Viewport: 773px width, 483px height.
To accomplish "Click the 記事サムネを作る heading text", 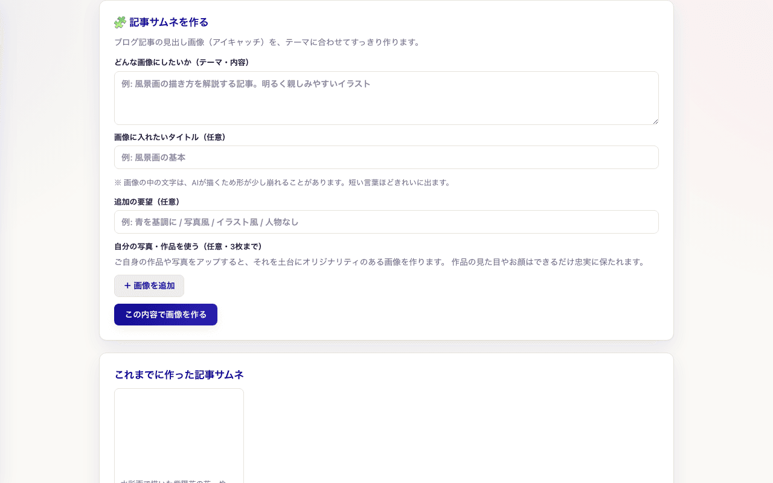I will pyautogui.click(x=169, y=22).
